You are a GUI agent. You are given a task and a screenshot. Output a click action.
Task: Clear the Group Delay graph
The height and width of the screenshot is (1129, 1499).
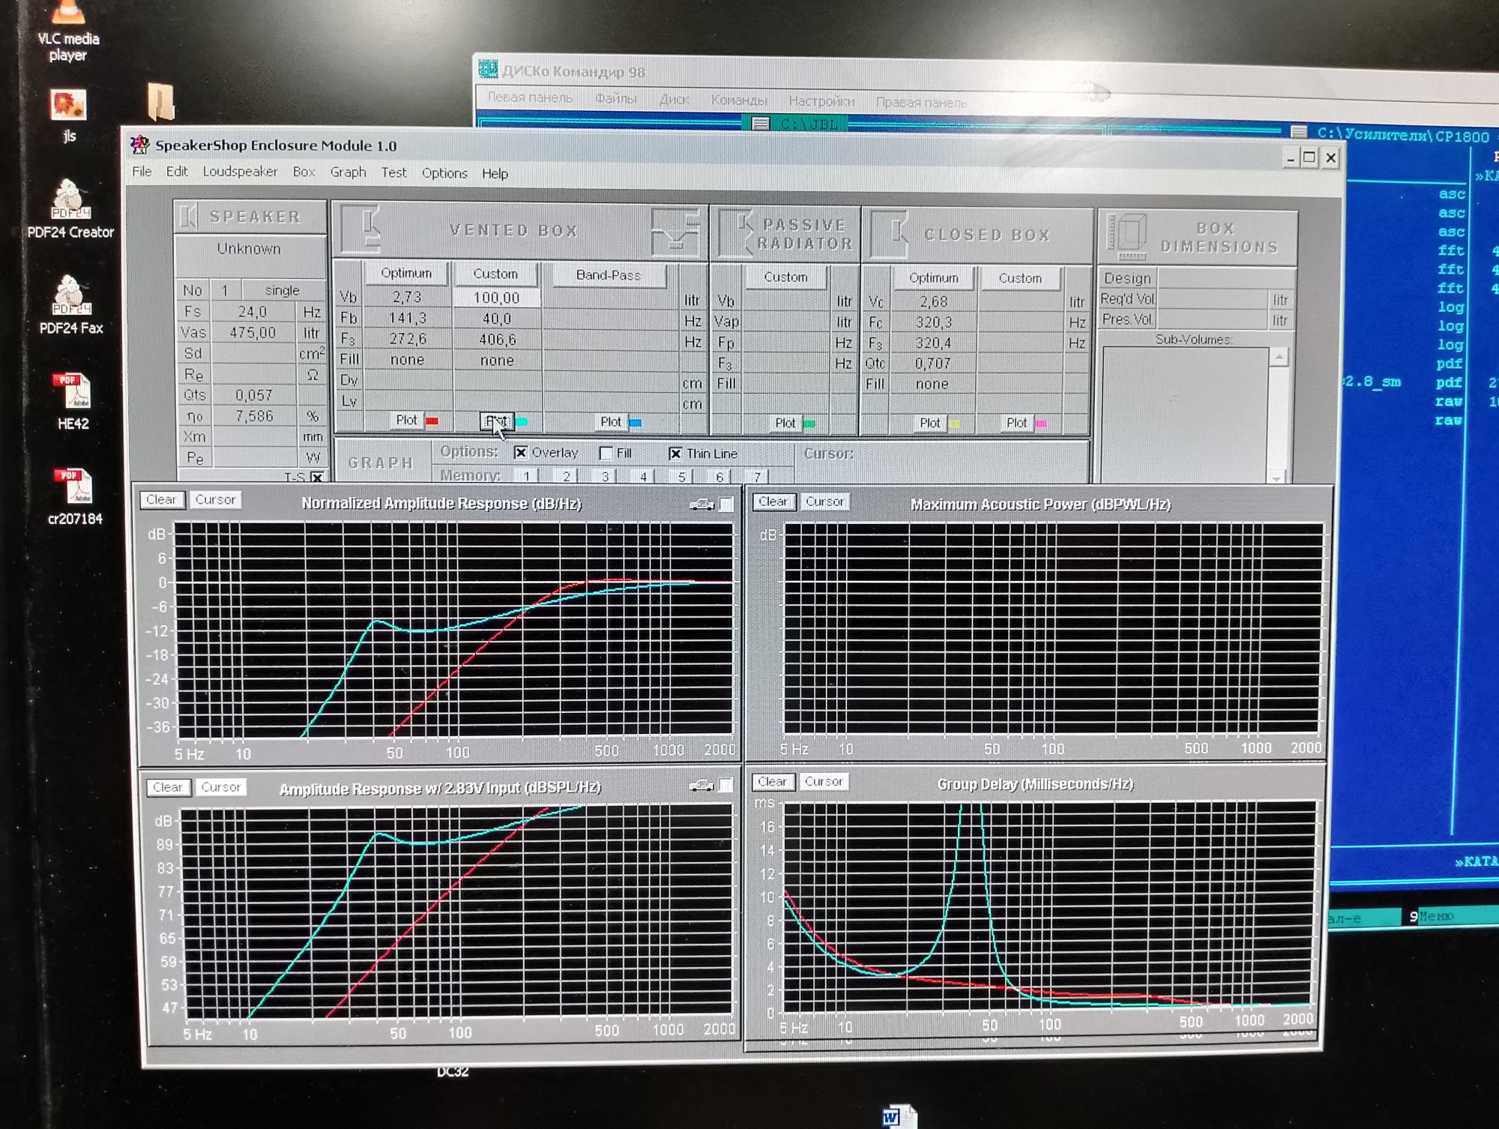(772, 781)
